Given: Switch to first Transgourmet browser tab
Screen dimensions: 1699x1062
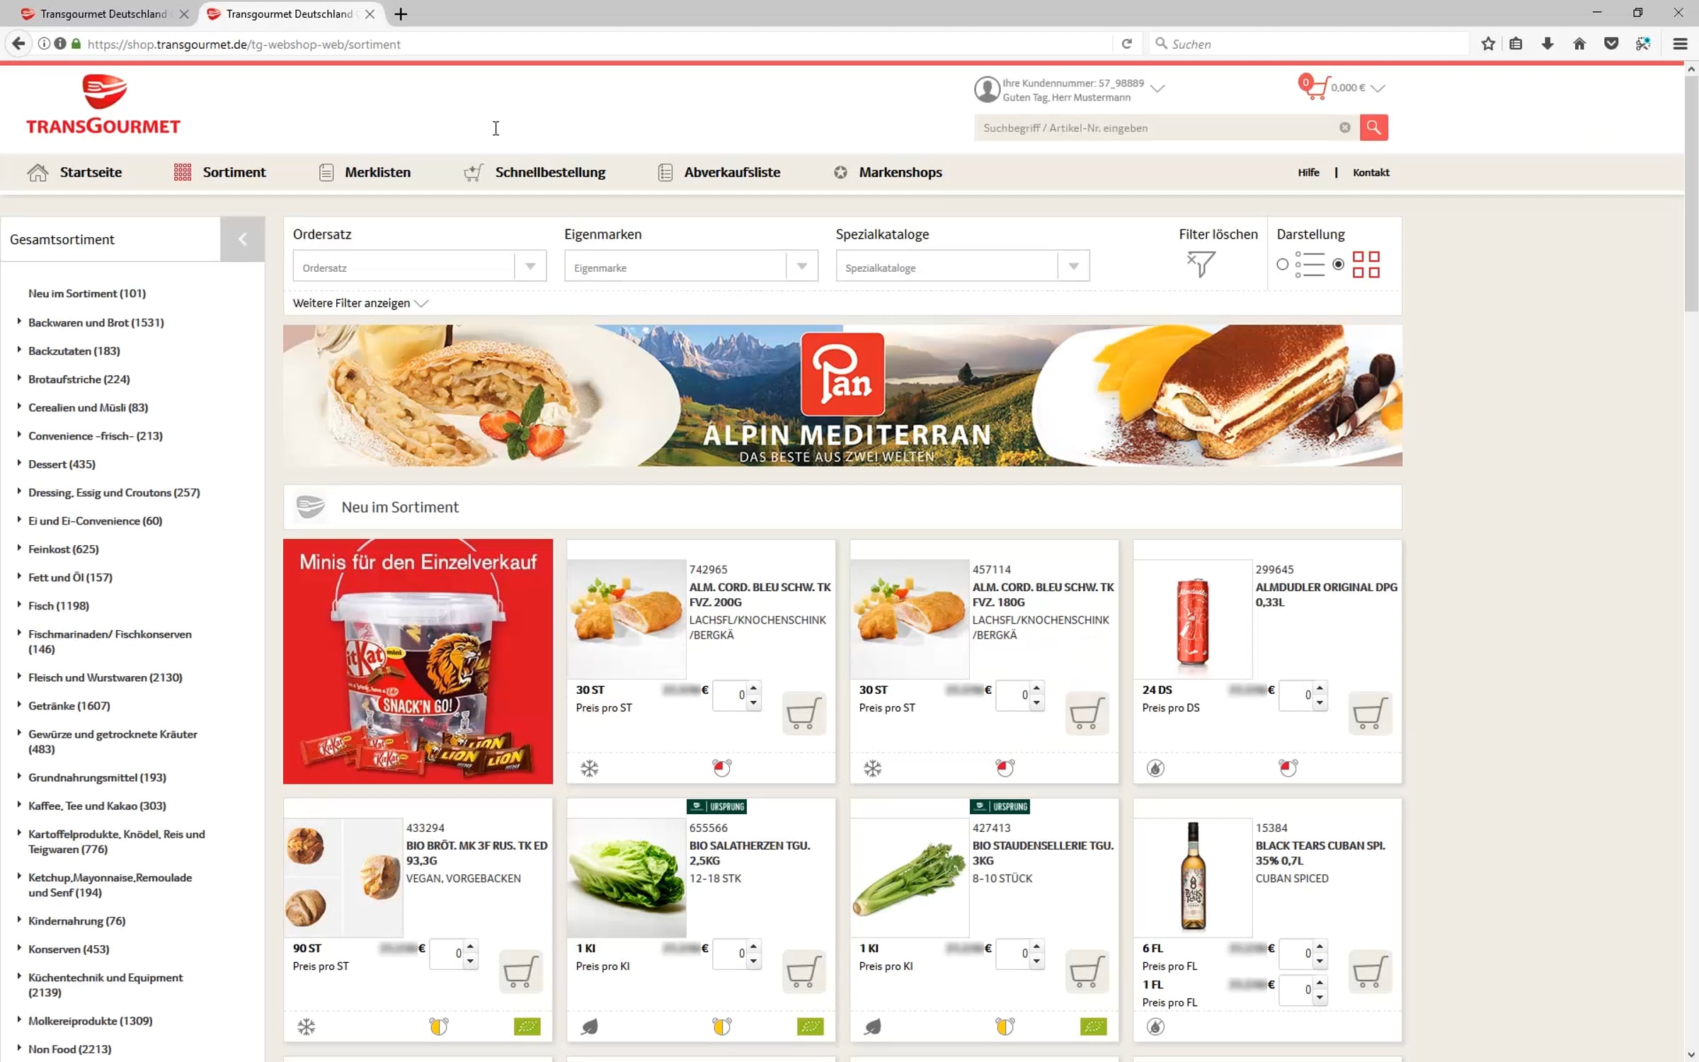Looking at the screenshot, I should 103,13.
